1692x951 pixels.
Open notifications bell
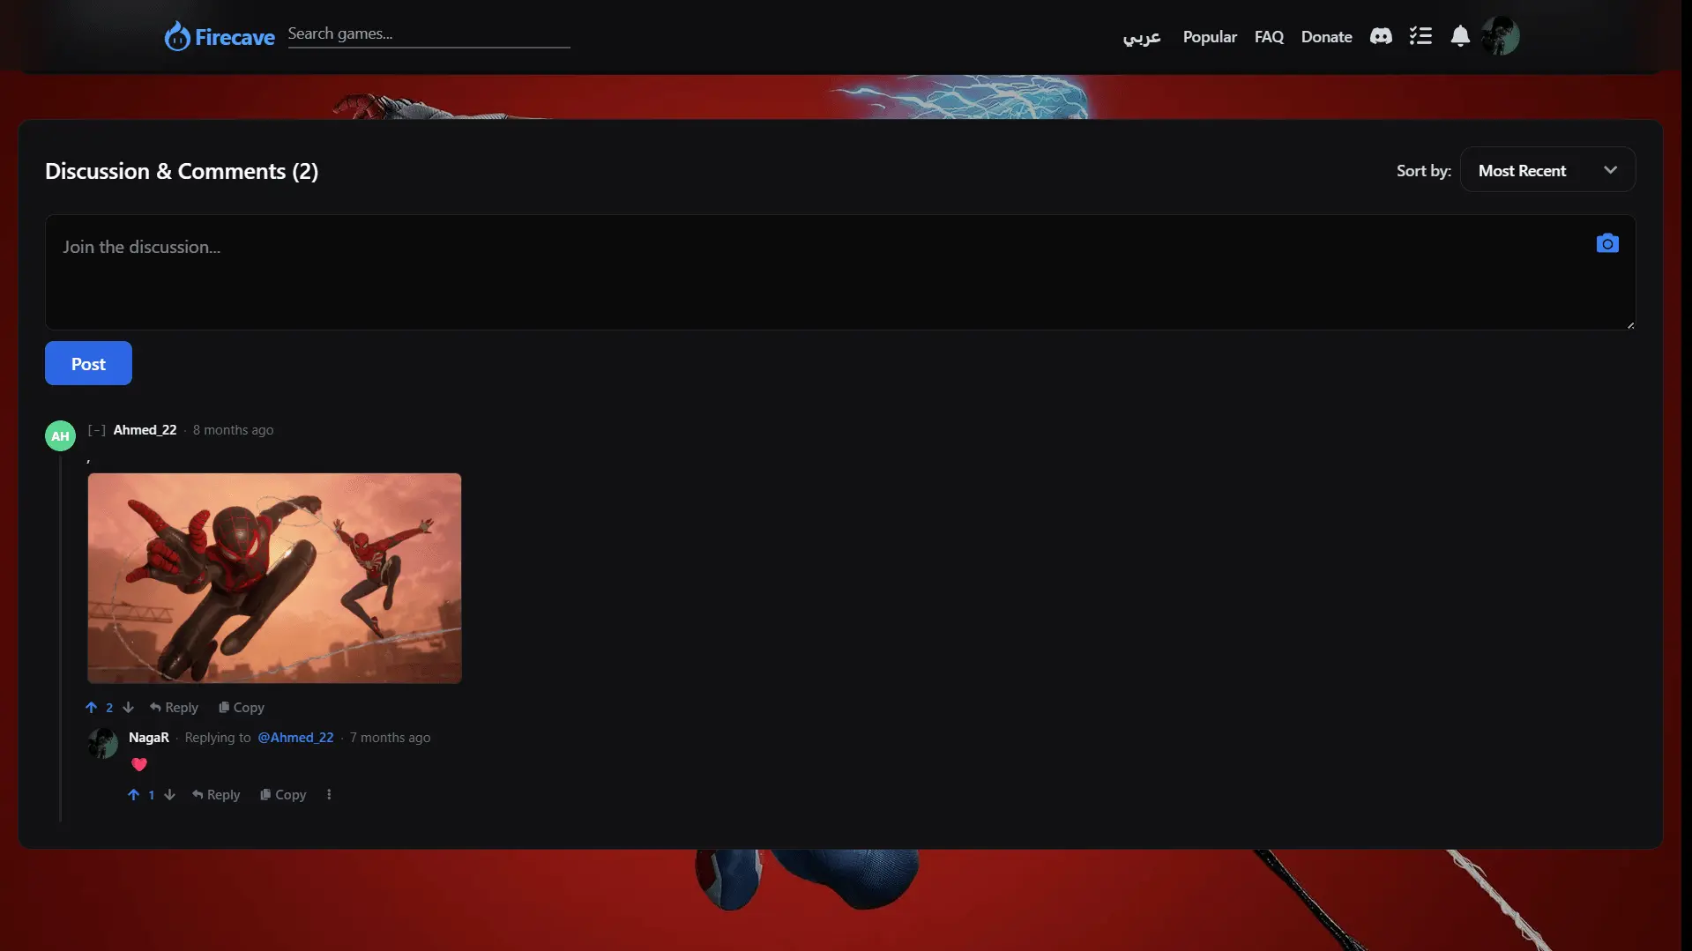(1460, 36)
